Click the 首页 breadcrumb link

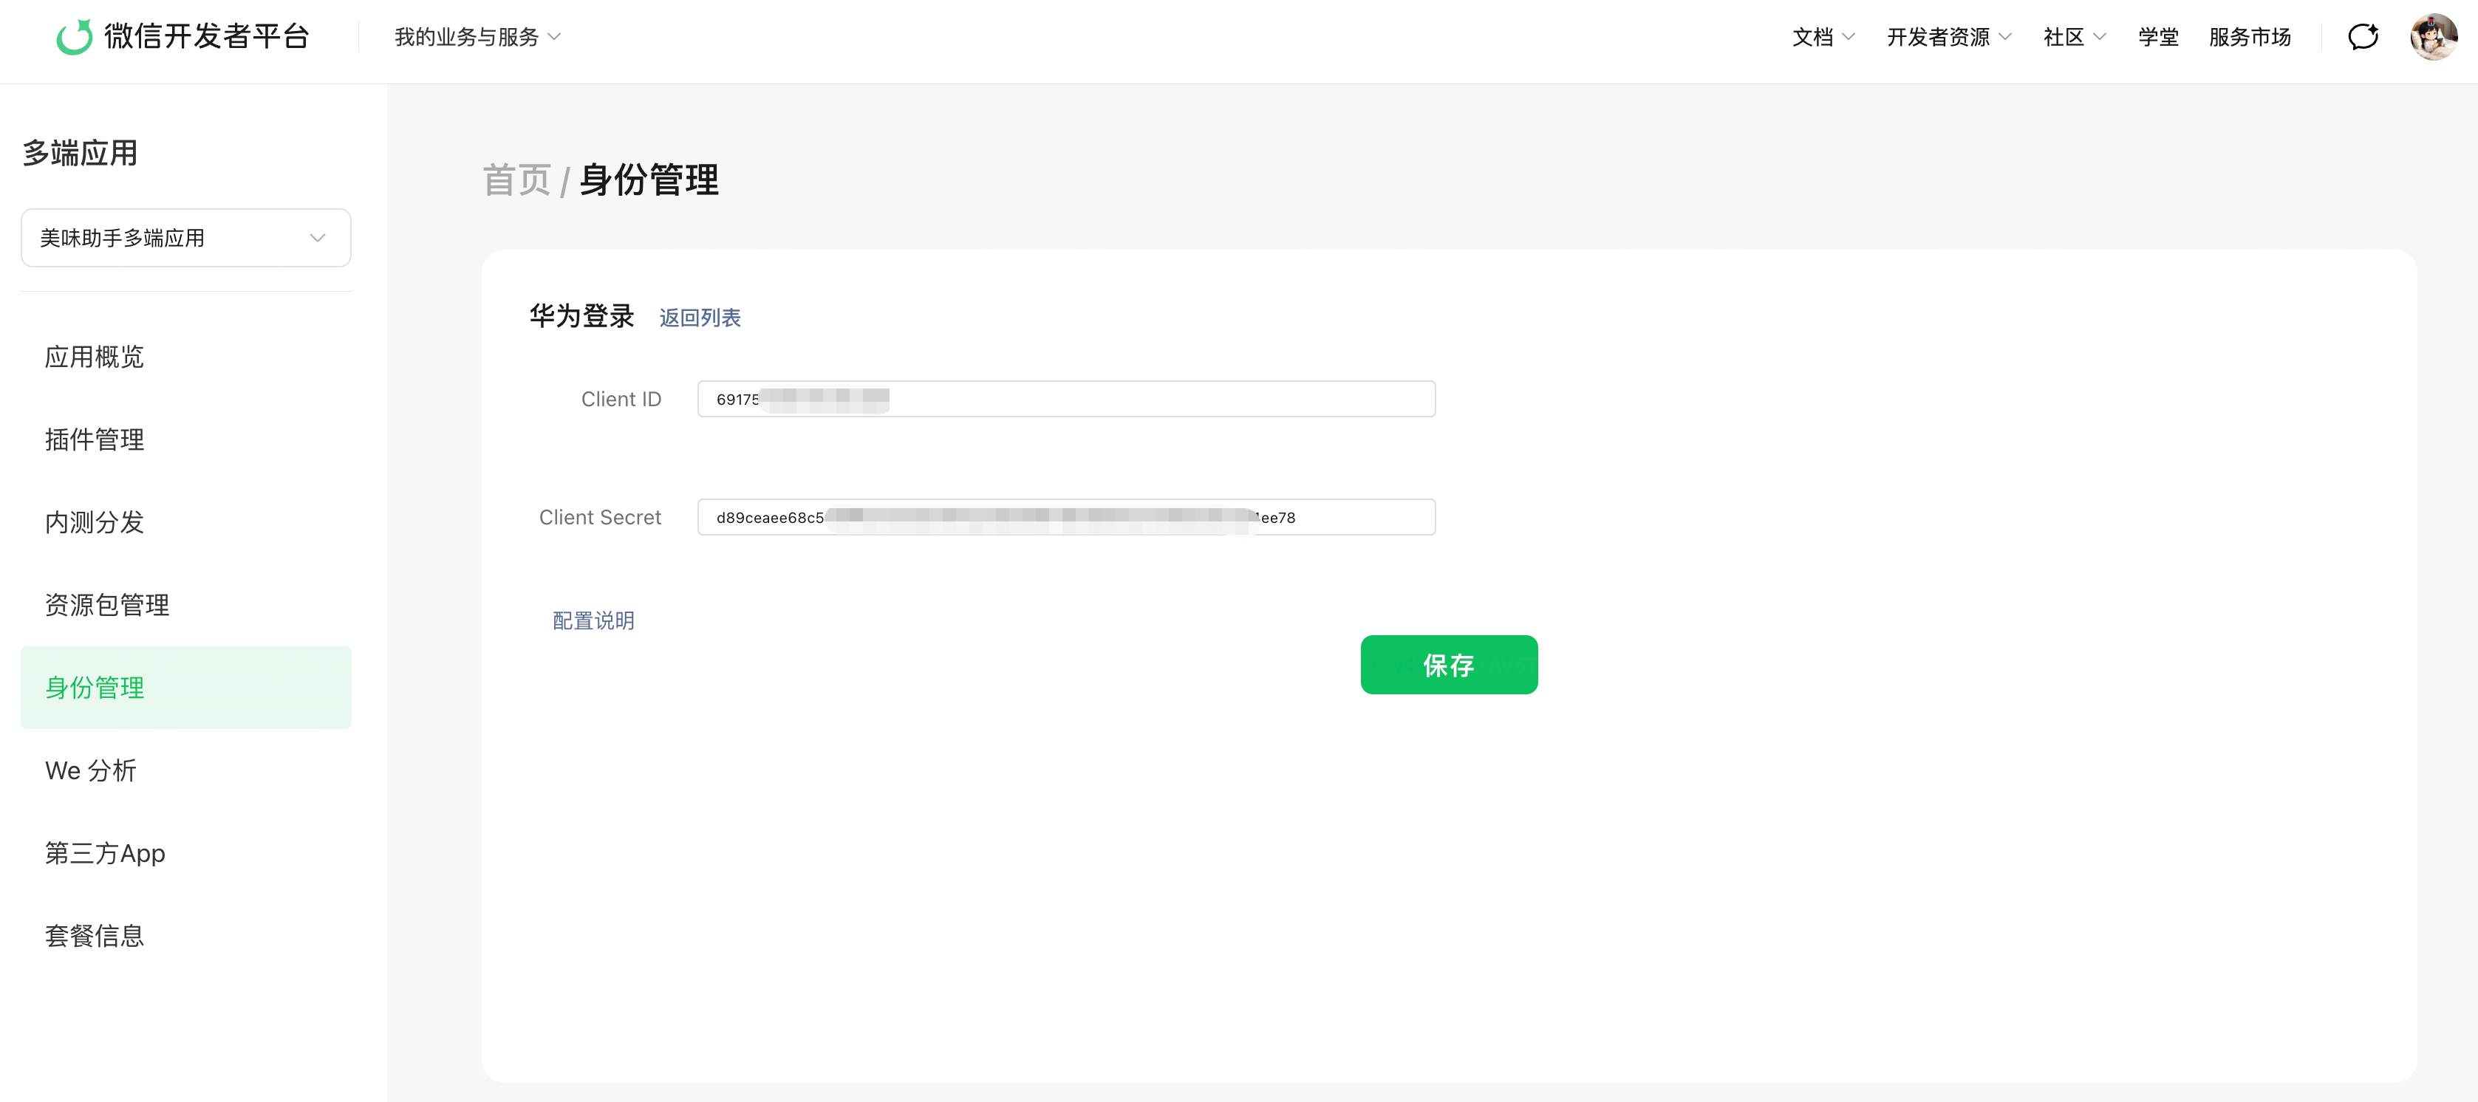coord(516,179)
